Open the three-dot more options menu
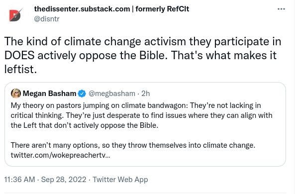Image resolution: width=295 pixels, height=194 pixels. [x=281, y=9]
